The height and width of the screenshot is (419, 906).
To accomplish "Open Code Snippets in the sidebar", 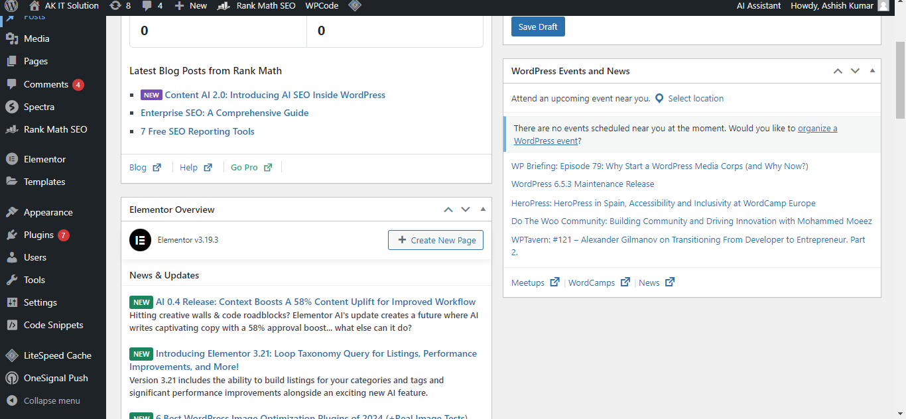I will point(53,325).
